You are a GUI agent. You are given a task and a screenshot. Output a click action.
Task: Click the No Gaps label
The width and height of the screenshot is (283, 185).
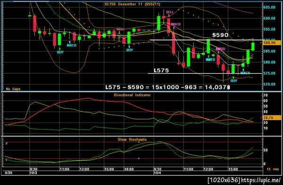(13, 89)
